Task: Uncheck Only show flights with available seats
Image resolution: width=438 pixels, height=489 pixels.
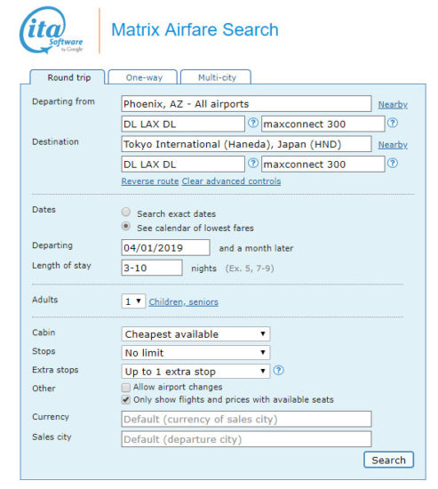Action: click(x=126, y=400)
